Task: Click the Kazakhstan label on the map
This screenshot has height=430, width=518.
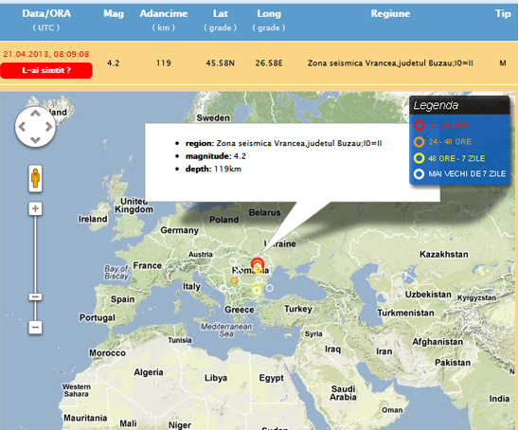Action: coord(444,254)
